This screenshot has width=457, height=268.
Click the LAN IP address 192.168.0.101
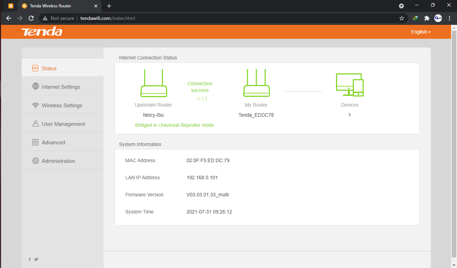202,178
